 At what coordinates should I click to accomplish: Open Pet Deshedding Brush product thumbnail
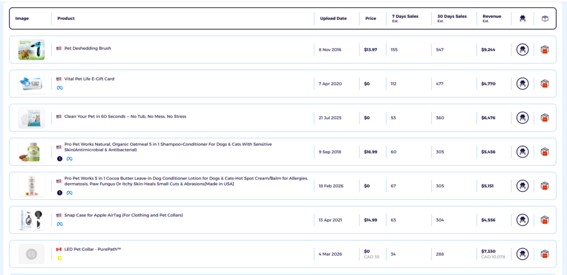pos(32,49)
